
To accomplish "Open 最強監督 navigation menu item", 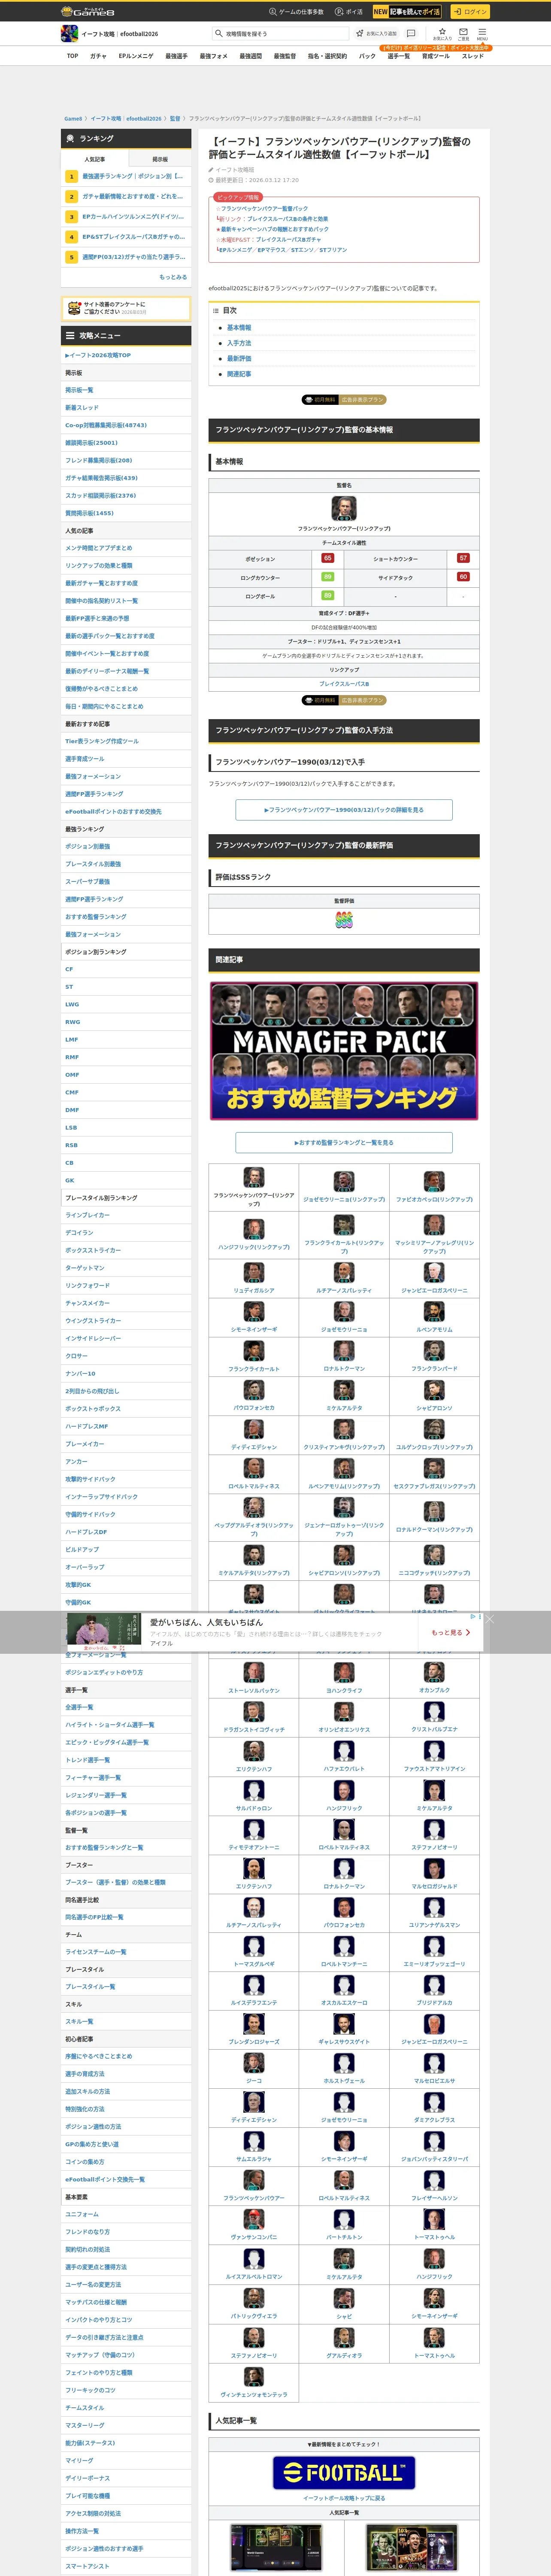I will tap(285, 56).
